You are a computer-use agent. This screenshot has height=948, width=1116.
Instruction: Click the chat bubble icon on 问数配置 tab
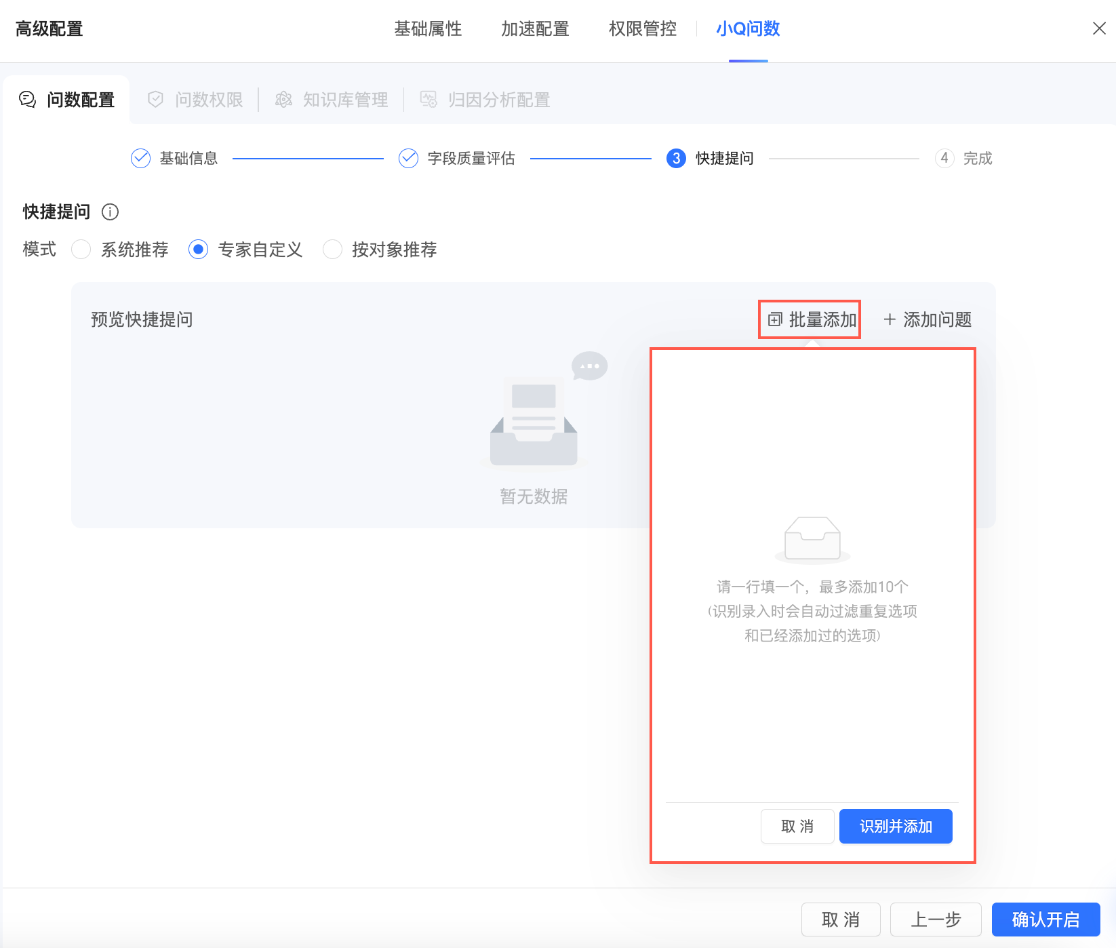point(27,100)
